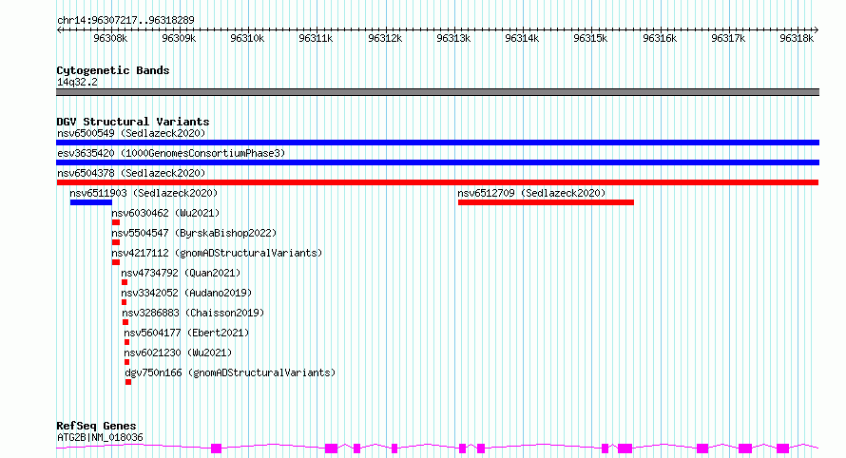Viewport: 846px width, 458px height.
Task: Open the nsv6021230 (Wu2021) variant label
Action: point(178,353)
